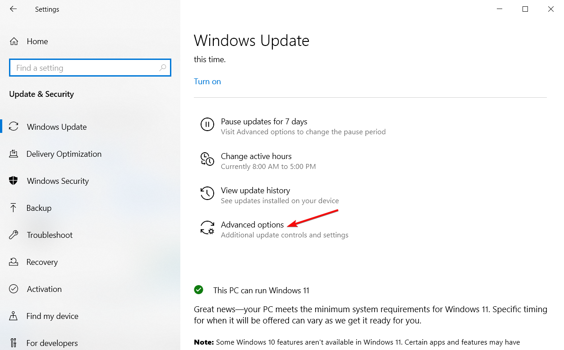This screenshot has height=350, width=564.
Task: Click the active hours clock icon
Action: [x=207, y=159]
